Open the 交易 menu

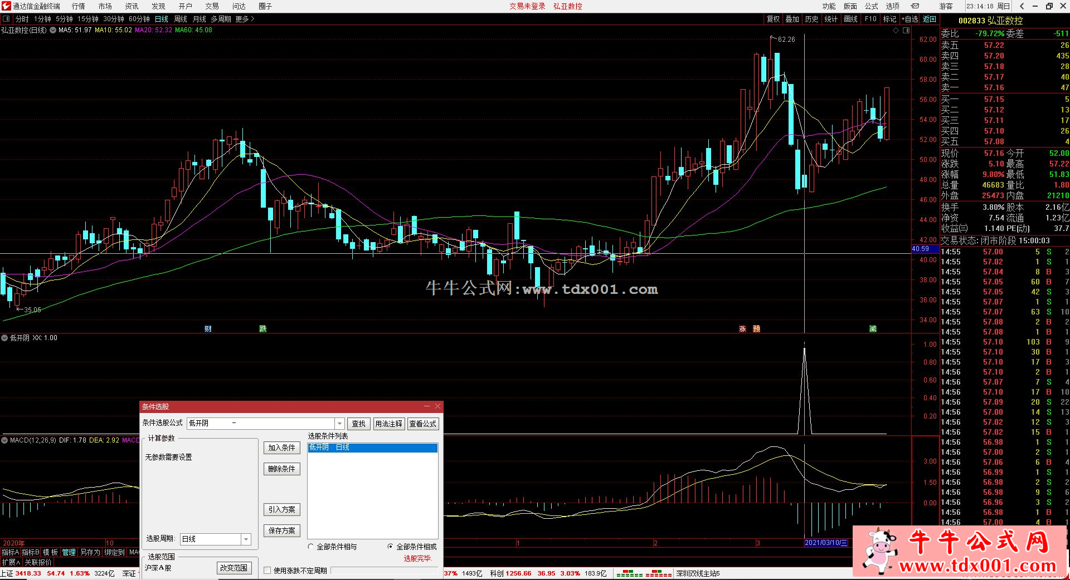[212, 6]
